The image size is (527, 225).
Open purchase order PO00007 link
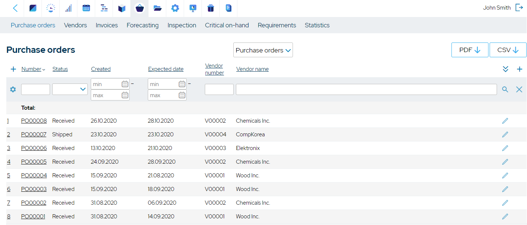pyautogui.click(x=34, y=134)
